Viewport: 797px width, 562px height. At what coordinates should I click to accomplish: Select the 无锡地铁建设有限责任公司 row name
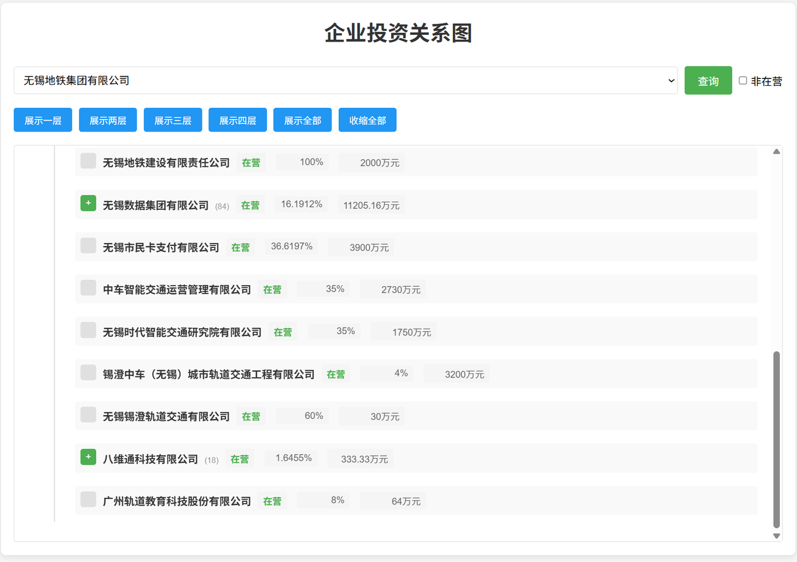[x=166, y=162]
